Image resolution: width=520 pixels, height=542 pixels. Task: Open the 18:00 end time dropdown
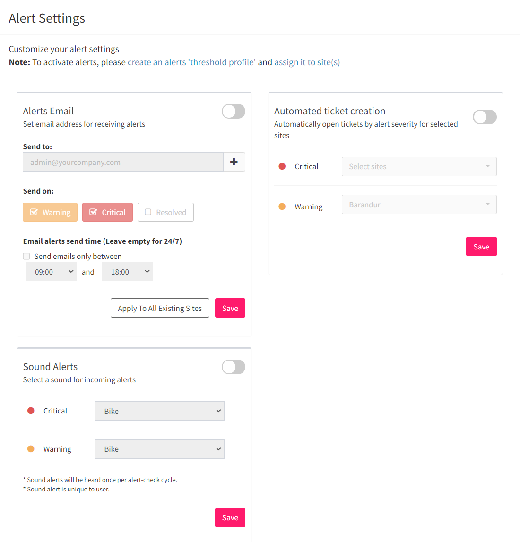(127, 272)
